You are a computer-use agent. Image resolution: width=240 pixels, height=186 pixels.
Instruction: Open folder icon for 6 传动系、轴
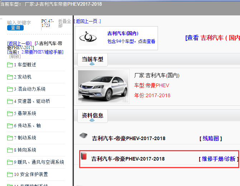[10, 126]
